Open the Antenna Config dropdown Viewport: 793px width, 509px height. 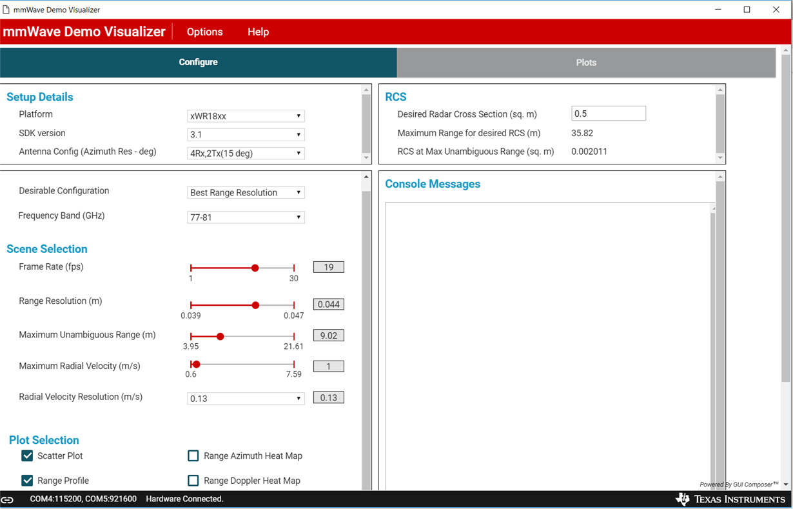(246, 154)
